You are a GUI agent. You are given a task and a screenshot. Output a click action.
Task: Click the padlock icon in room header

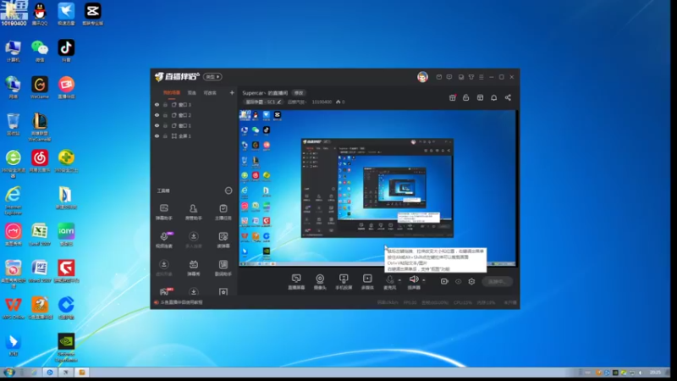coord(466,97)
